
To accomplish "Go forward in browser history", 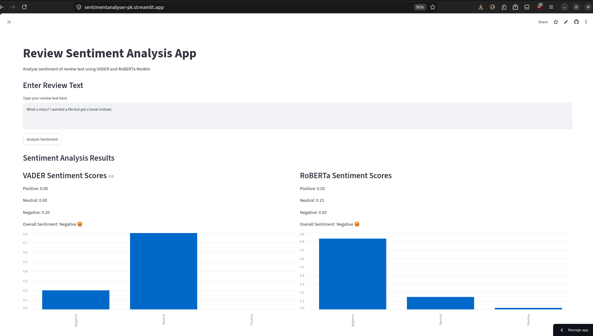I will tap(13, 7).
